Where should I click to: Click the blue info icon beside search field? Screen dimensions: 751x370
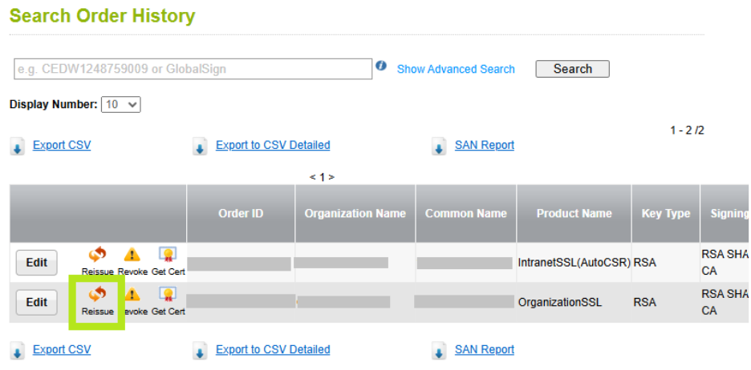click(381, 66)
